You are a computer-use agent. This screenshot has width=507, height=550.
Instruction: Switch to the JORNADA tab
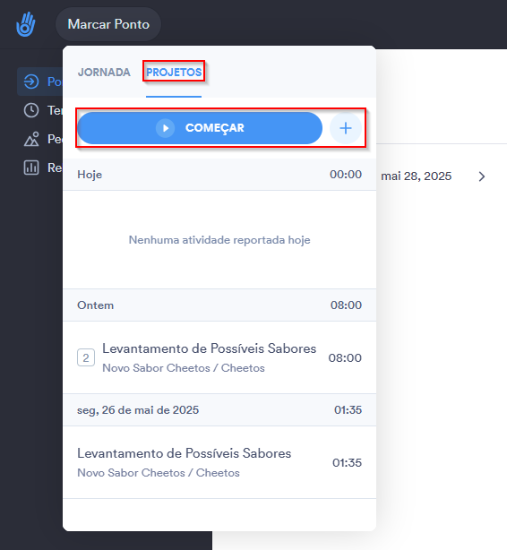tap(104, 73)
